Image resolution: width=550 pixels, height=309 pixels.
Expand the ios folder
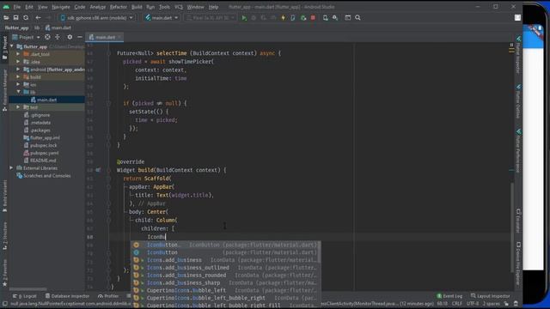(x=18, y=84)
